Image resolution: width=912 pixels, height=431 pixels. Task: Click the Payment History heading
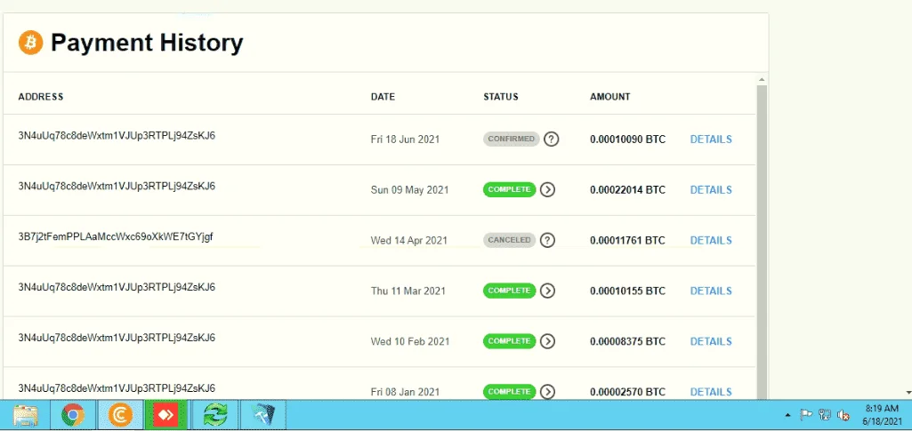(x=147, y=43)
